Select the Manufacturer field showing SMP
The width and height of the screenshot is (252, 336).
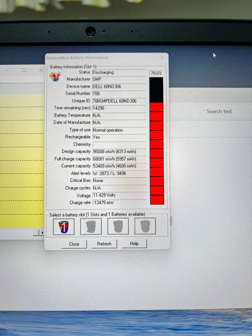coord(120,79)
